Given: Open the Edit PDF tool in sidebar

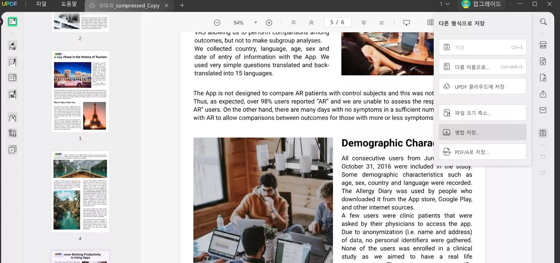Looking at the screenshot, I should click(13, 62).
